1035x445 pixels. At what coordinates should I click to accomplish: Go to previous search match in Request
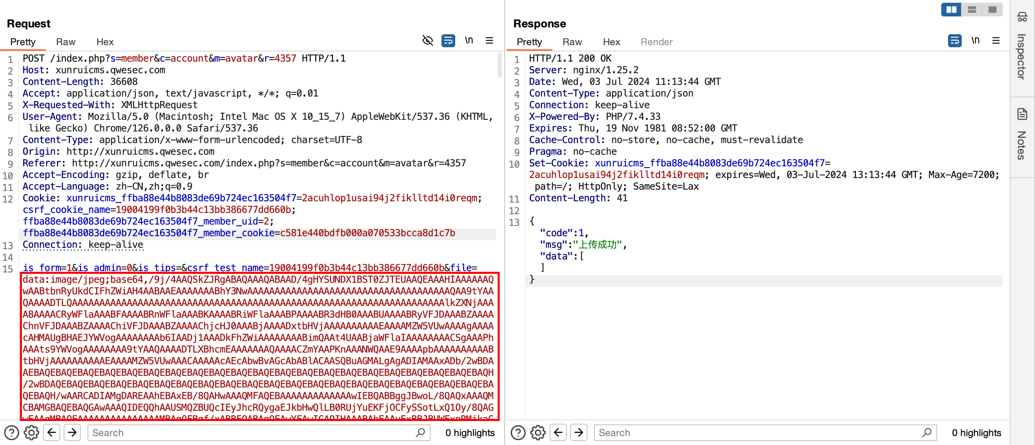[52, 433]
